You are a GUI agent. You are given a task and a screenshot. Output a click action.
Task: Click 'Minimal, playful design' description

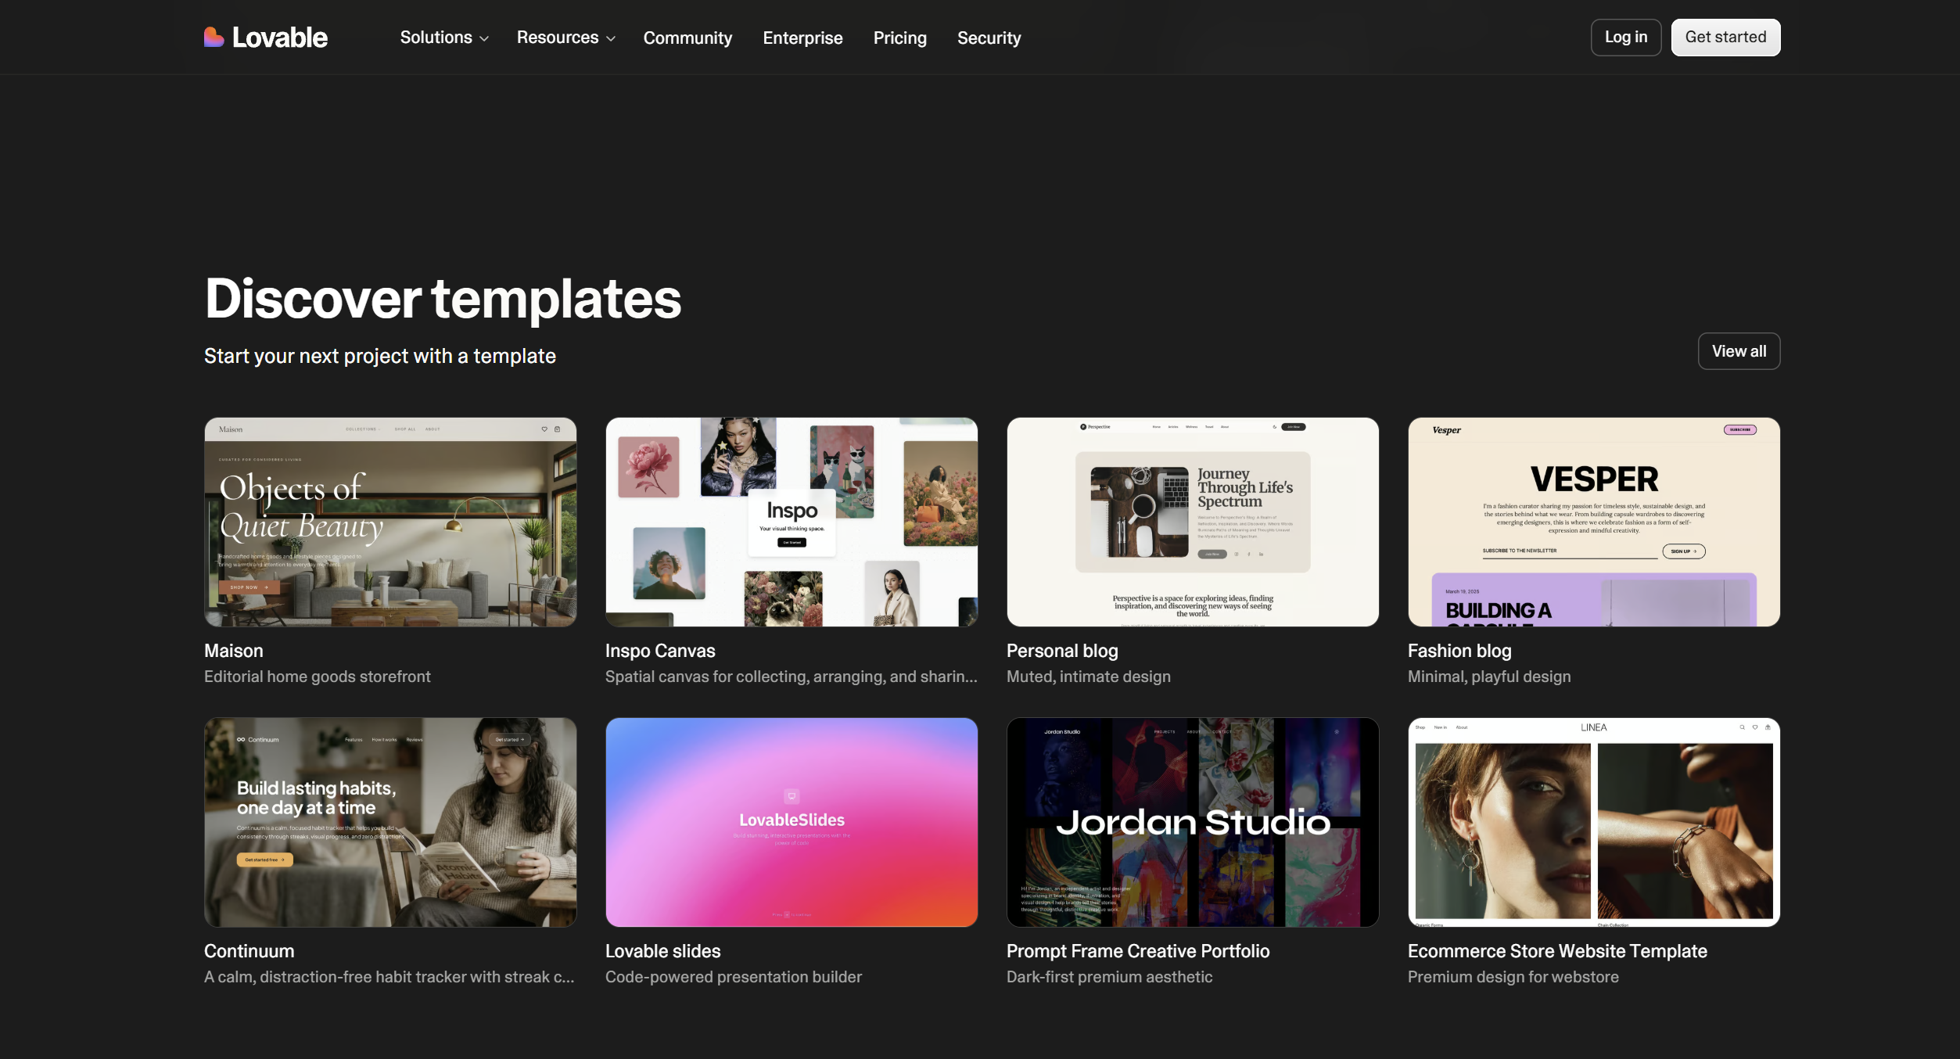(1489, 677)
